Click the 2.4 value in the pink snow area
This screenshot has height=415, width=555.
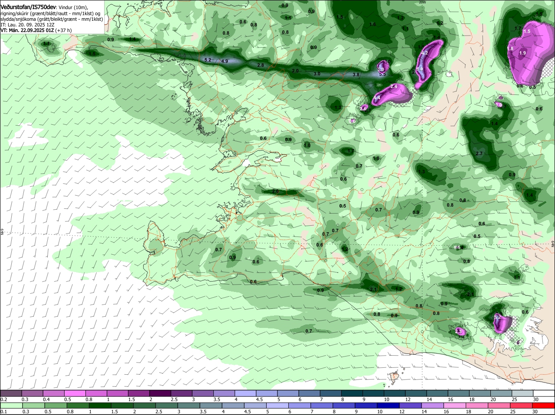(x=394, y=87)
